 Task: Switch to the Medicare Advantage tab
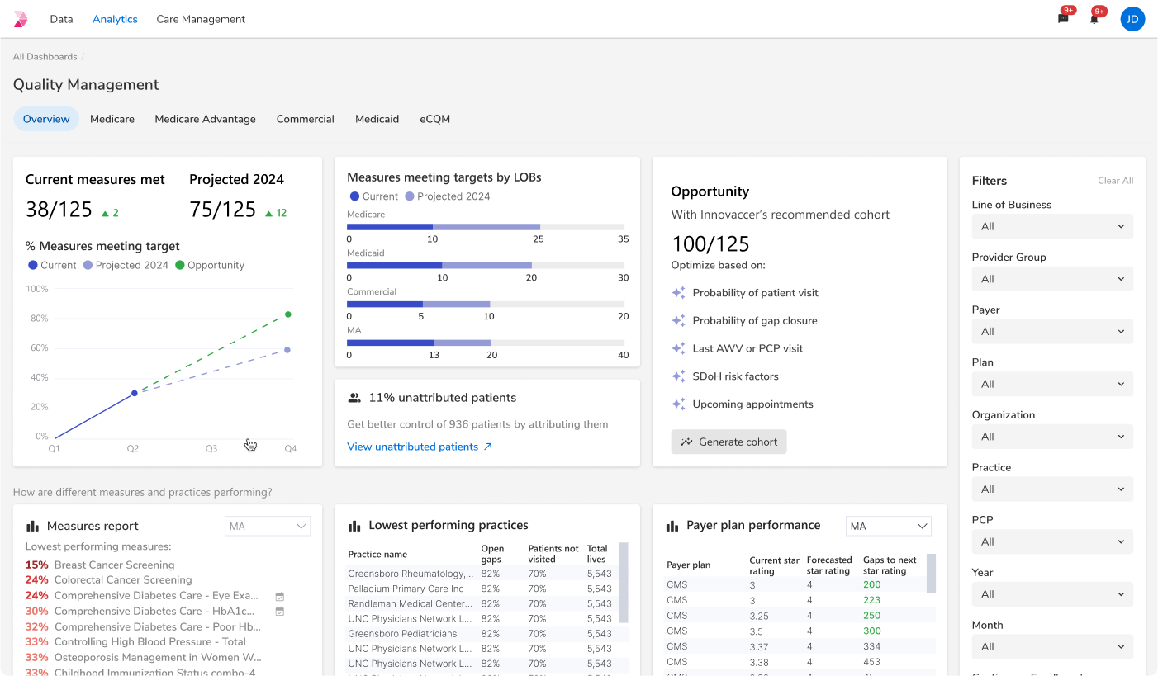206,119
